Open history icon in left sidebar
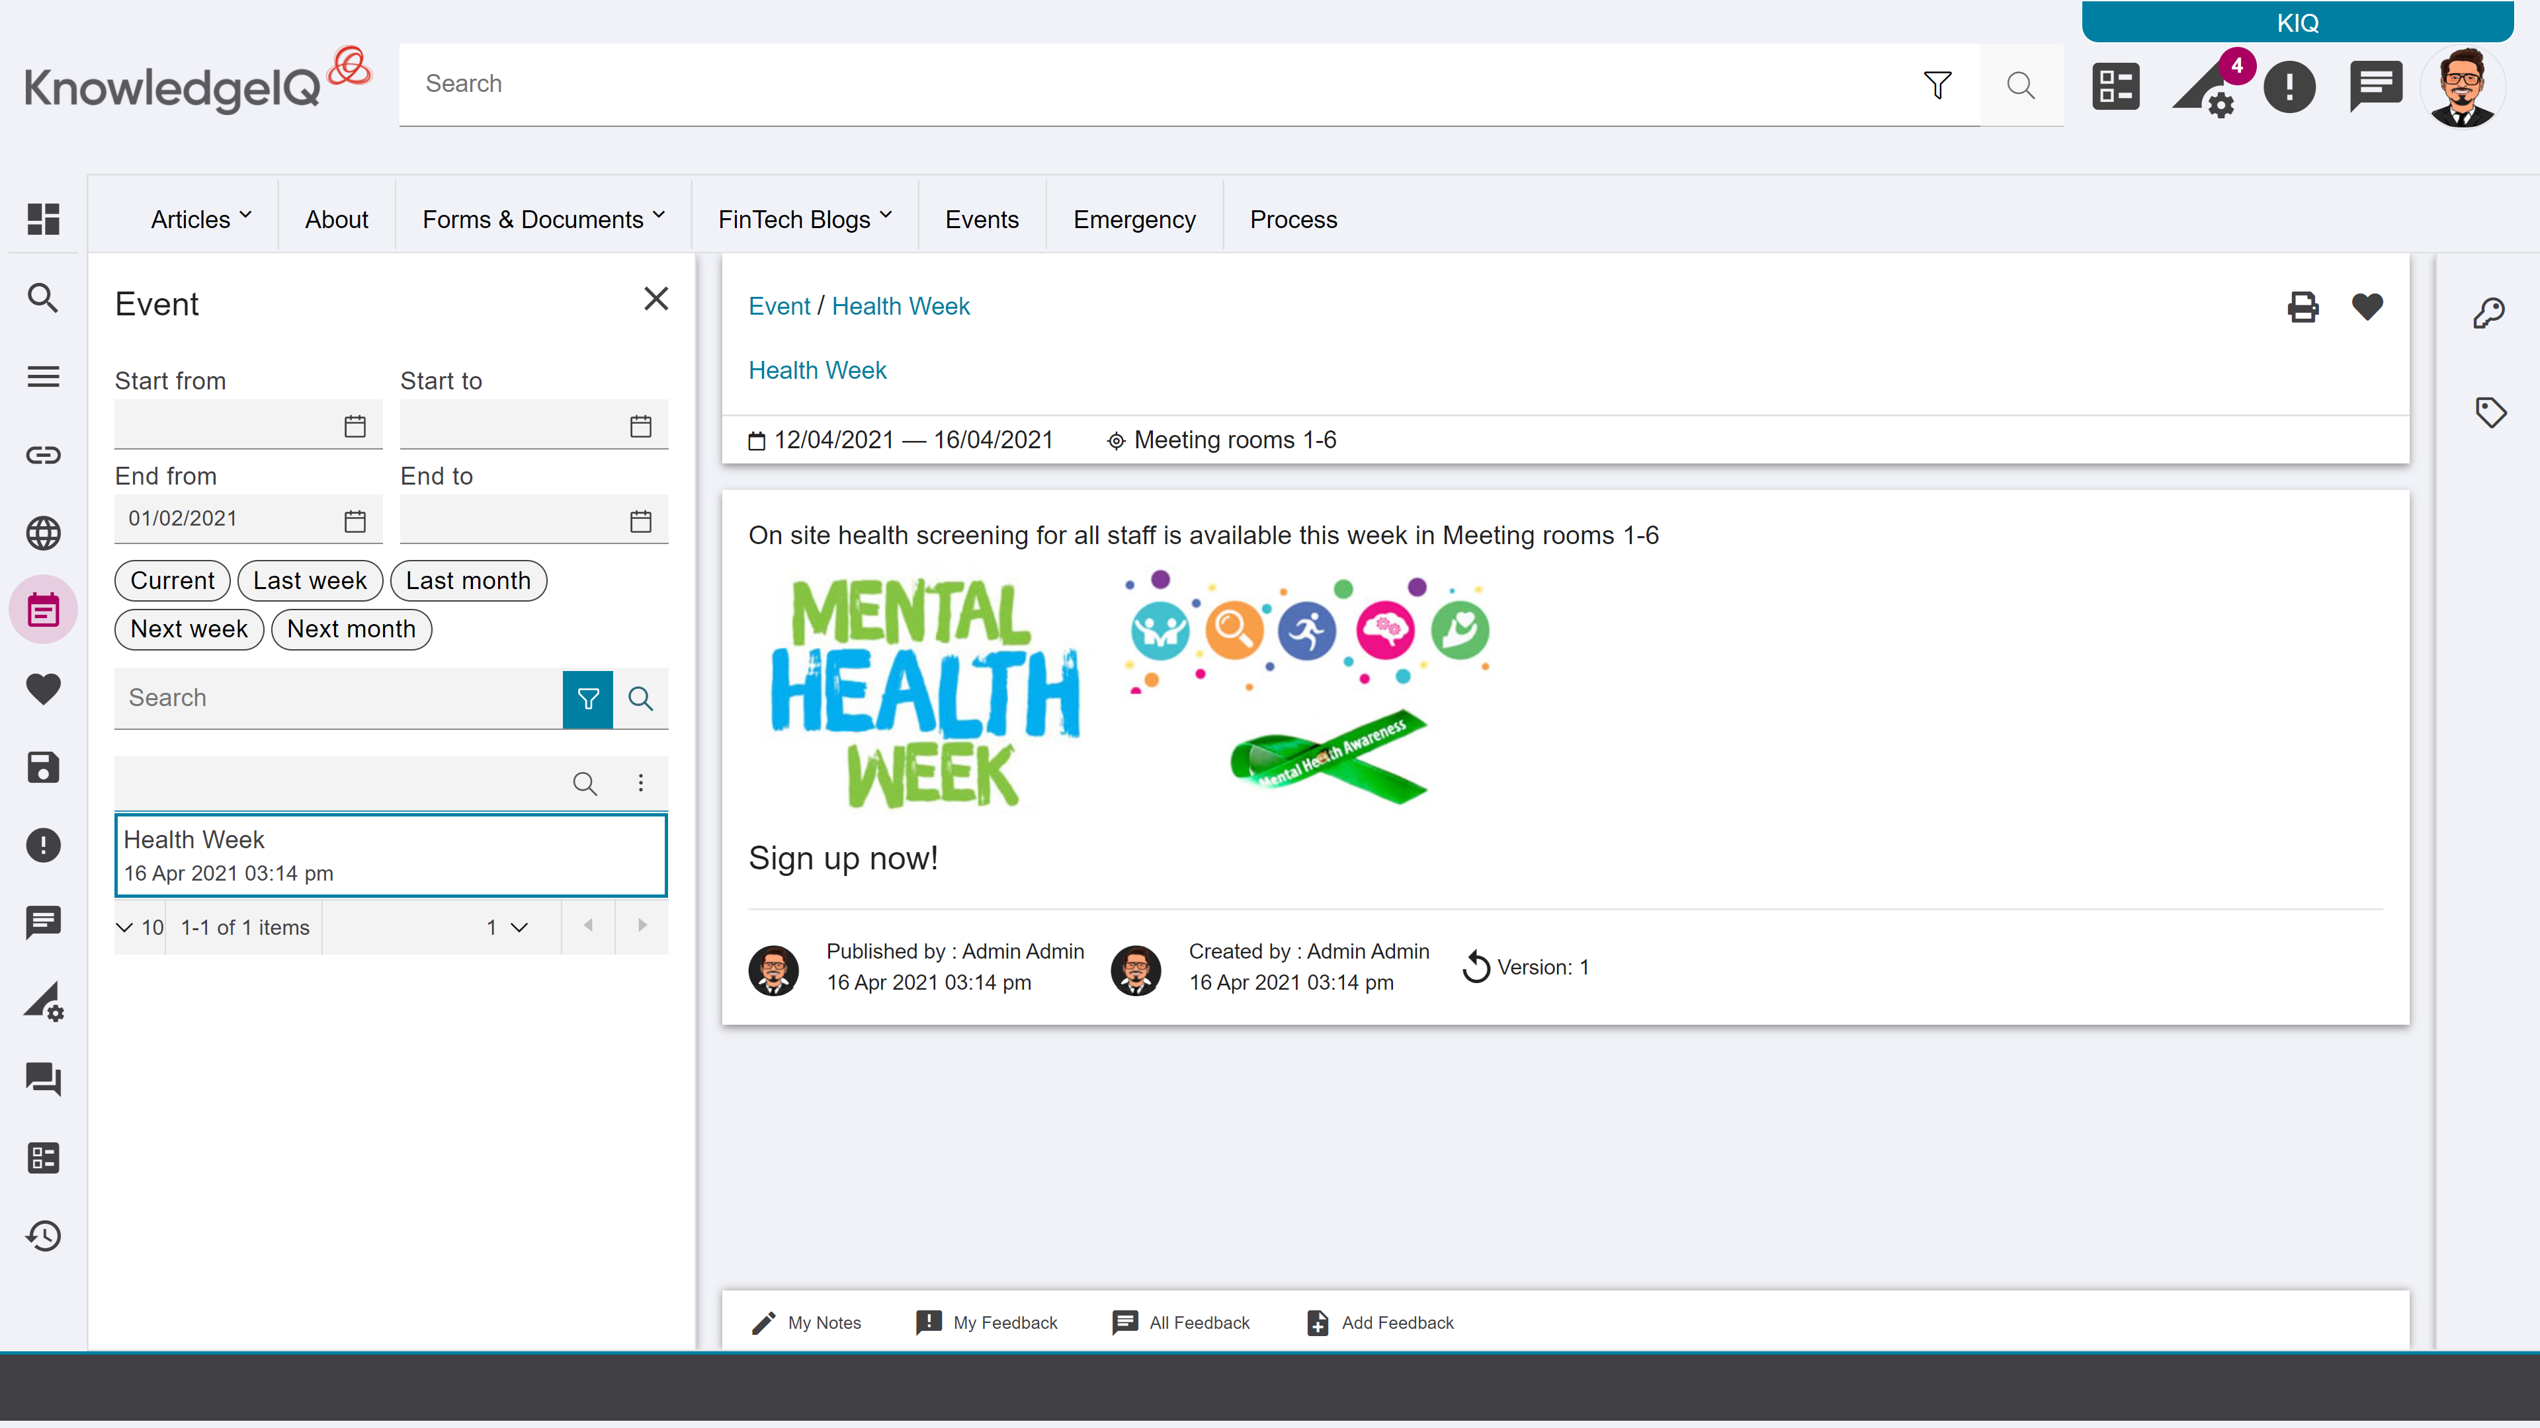 coord(42,1236)
